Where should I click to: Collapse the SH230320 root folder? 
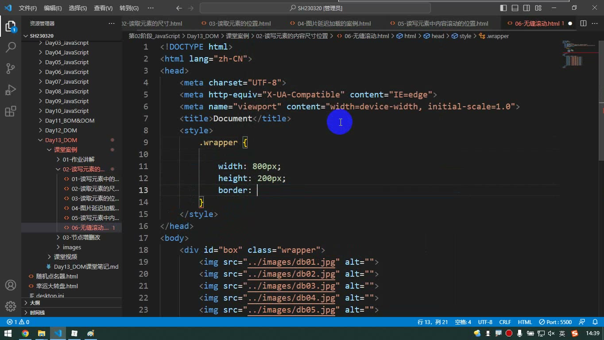click(x=71, y=36)
